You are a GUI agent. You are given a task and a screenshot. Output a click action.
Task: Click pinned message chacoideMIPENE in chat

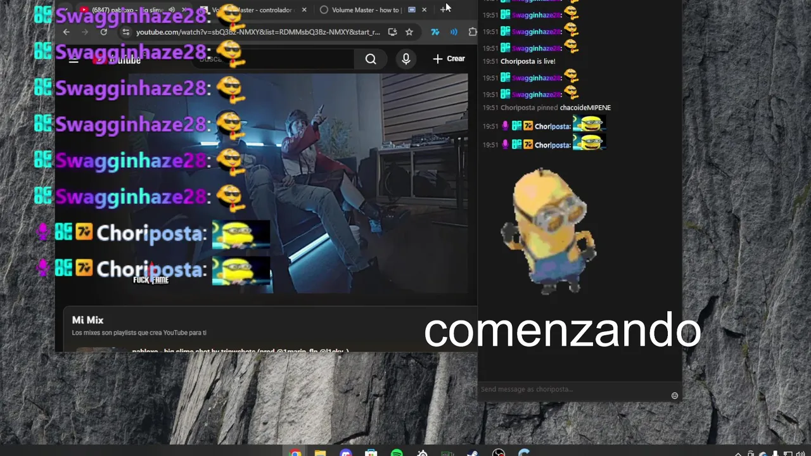(585, 108)
